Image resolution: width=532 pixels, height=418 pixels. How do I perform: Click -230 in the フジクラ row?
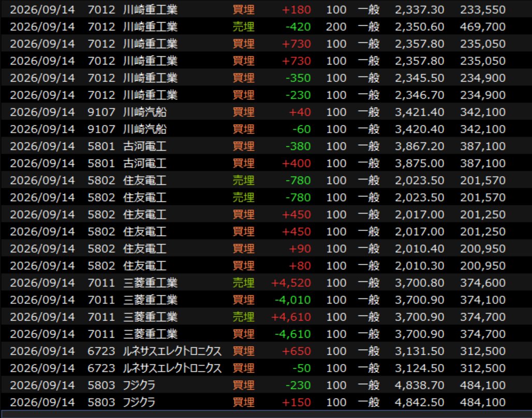298,385
